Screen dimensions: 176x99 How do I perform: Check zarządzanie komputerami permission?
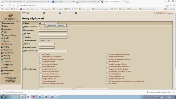[x=40, y=69]
